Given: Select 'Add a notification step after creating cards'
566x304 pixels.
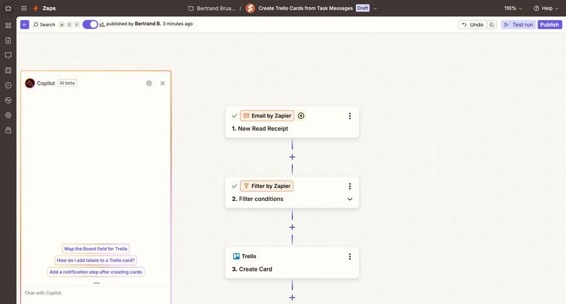Looking at the screenshot, I should [x=96, y=272].
